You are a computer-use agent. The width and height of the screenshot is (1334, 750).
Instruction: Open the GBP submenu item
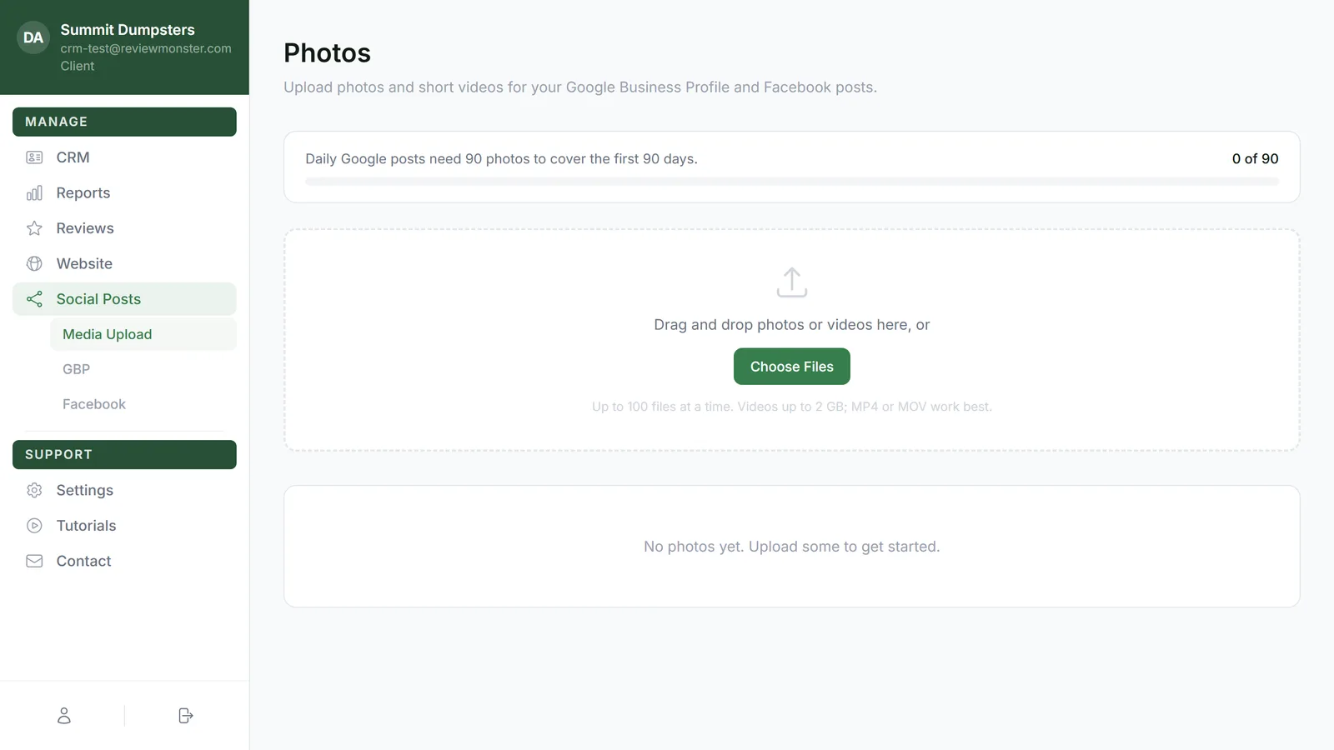coord(143,369)
